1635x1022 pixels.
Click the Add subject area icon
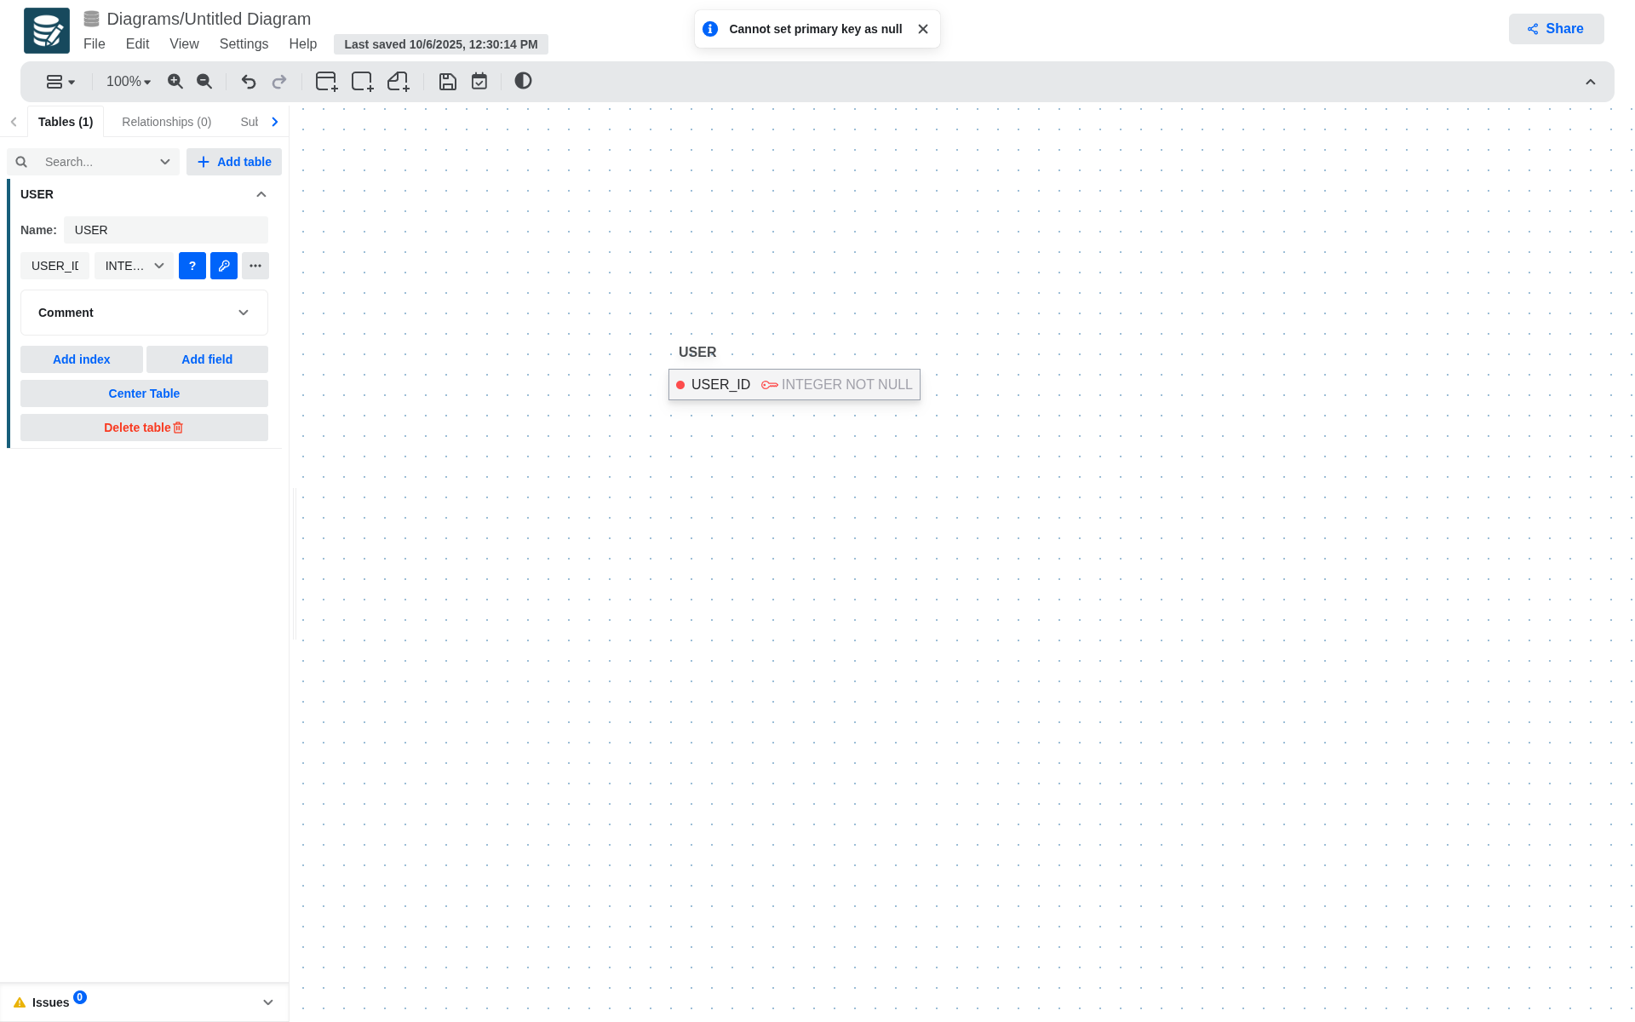(362, 82)
